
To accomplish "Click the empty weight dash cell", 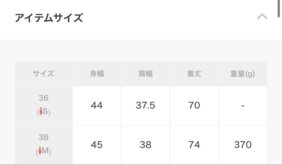I will [x=243, y=106].
